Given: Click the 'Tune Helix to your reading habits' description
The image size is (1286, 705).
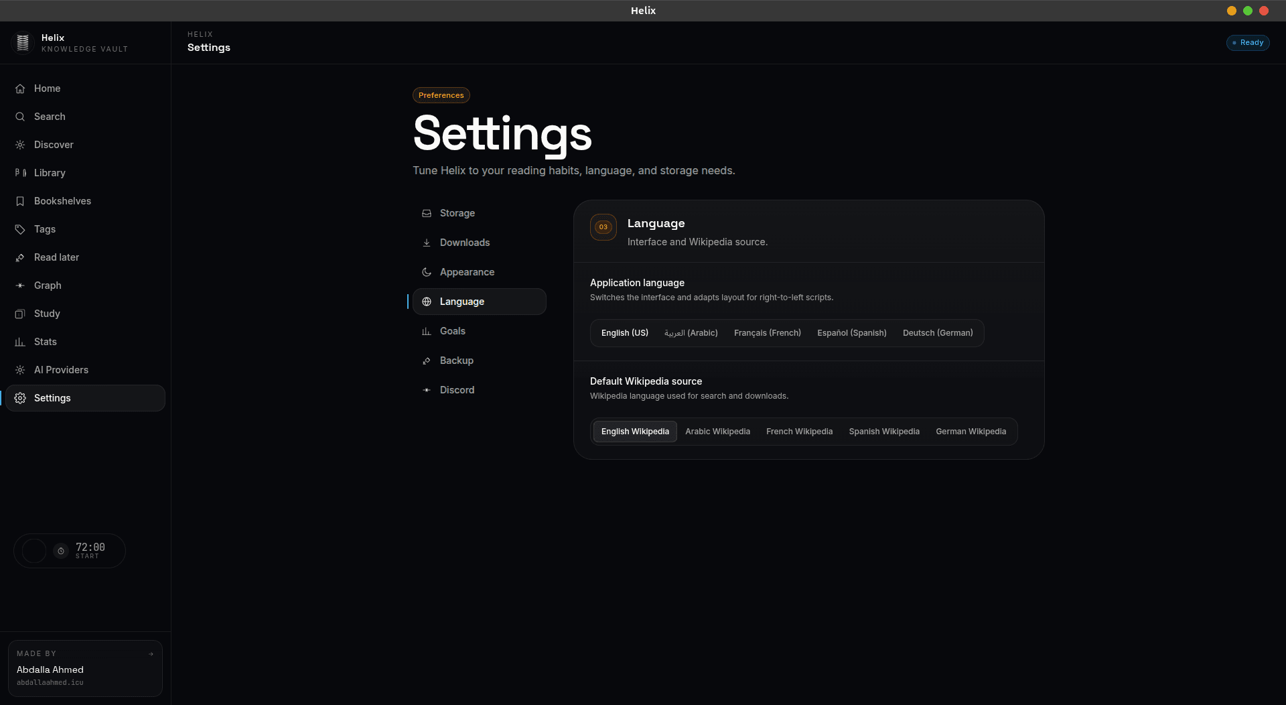Looking at the screenshot, I should coord(574,171).
